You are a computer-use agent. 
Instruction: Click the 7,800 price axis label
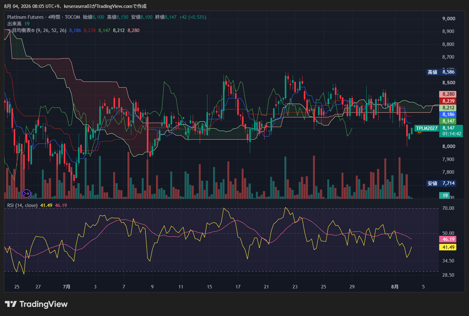449,172
